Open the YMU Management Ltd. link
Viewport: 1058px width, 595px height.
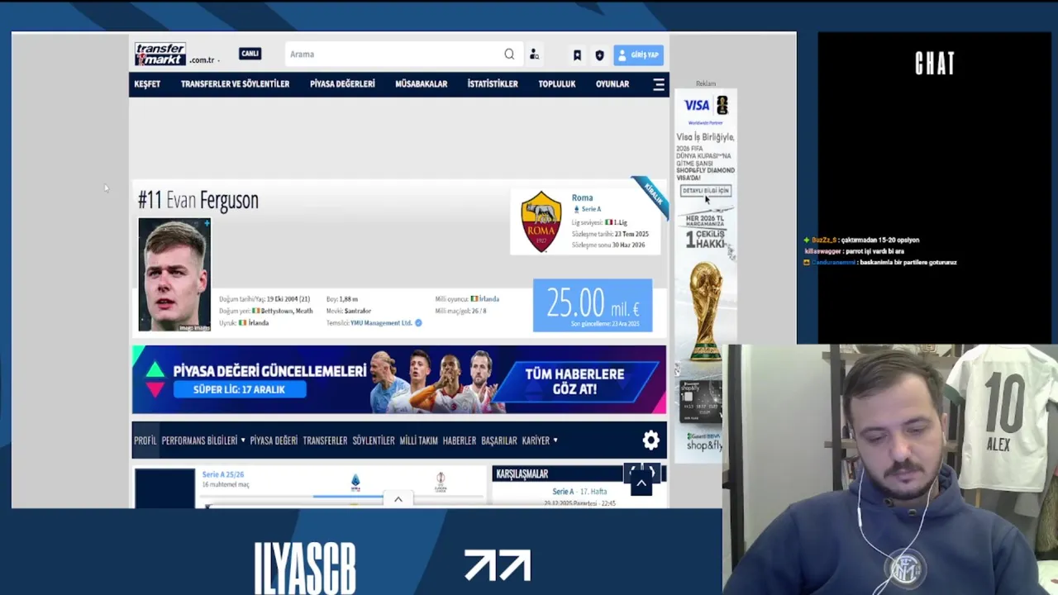(381, 323)
